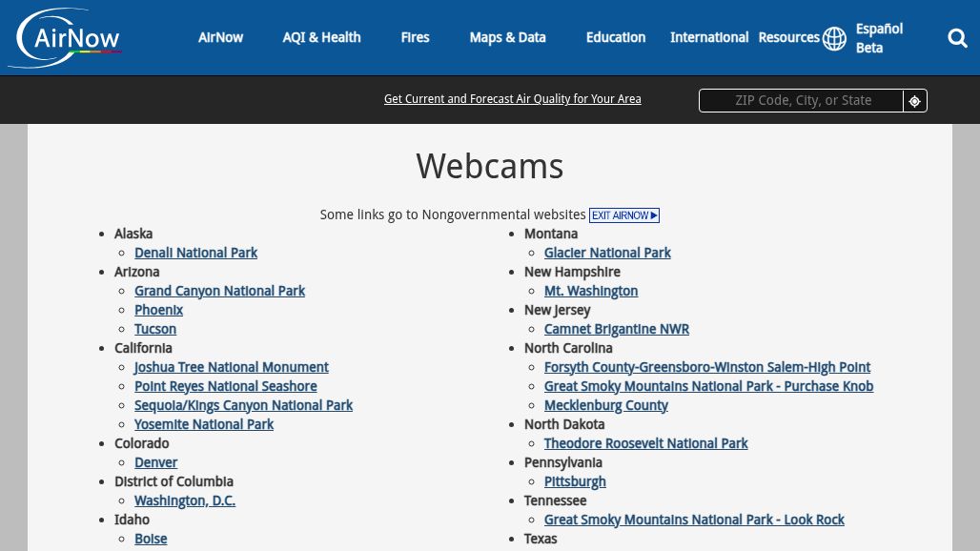The image size is (980, 551).
Task: Click Get Current and Forecast Air Quality link
Action: coord(513,99)
